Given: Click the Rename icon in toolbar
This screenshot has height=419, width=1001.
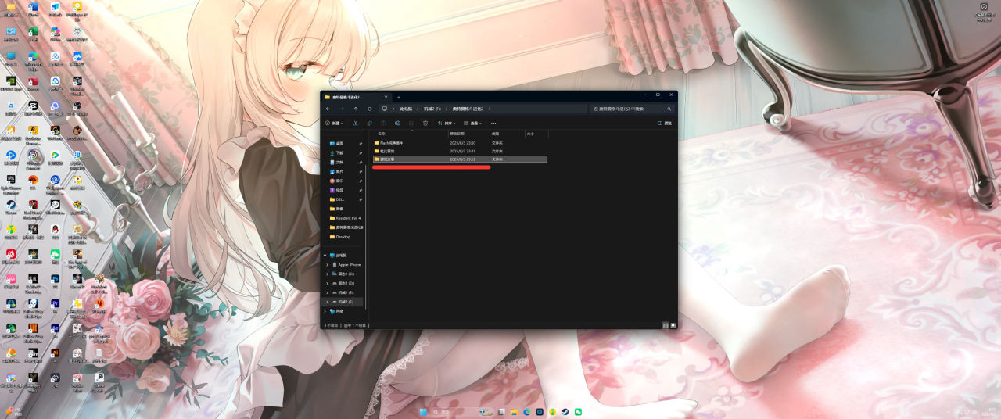Looking at the screenshot, I should click(397, 123).
